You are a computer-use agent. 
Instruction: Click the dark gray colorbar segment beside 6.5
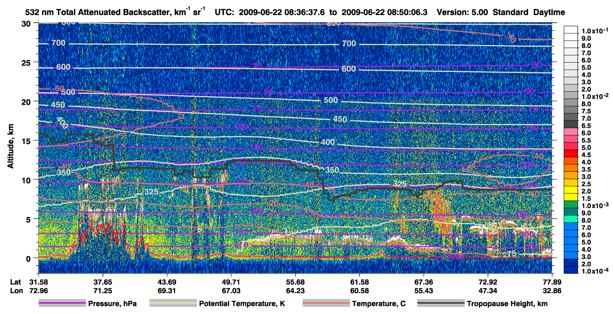(x=571, y=125)
